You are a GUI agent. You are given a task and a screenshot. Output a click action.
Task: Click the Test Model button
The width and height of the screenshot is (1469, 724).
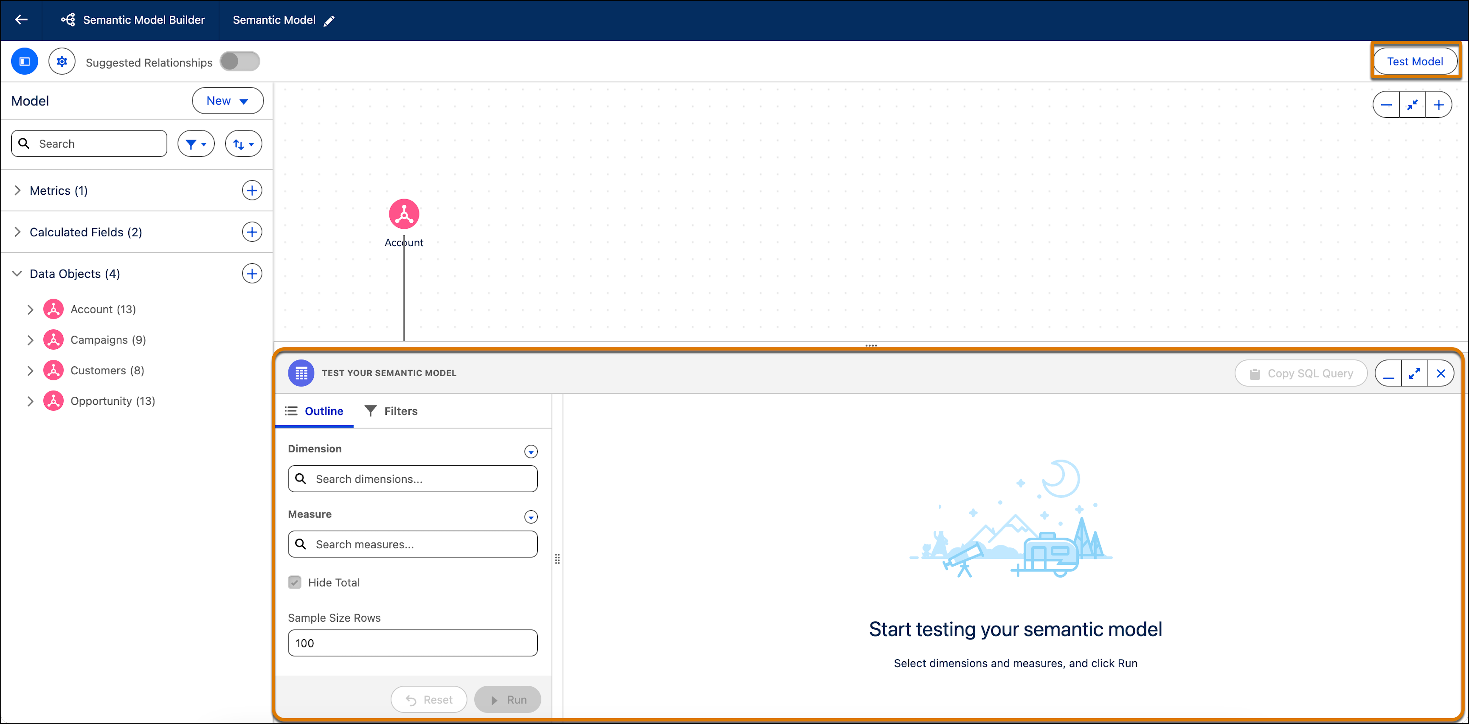(1415, 61)
